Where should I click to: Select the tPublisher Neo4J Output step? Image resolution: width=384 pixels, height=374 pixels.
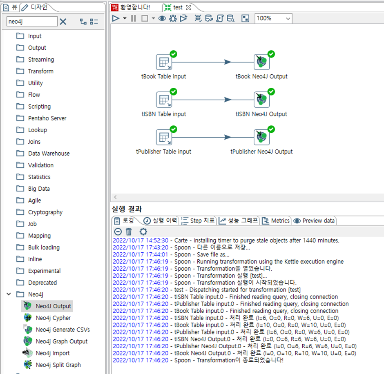pyautogui.click(x=261, y=137)
